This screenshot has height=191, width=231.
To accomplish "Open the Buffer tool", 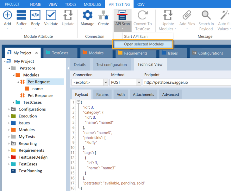I will coord(22,15).
